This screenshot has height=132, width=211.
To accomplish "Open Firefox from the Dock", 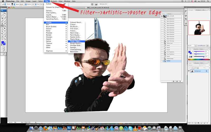I will (45, 128).
